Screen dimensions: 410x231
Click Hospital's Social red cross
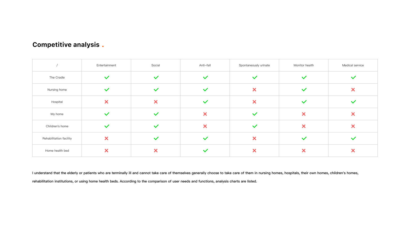(x=156, y=102)
